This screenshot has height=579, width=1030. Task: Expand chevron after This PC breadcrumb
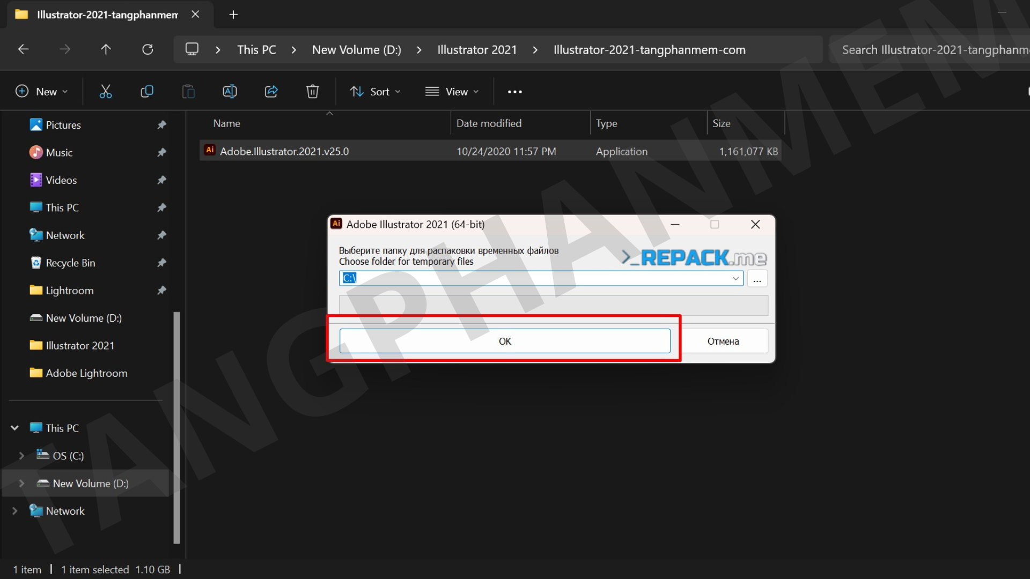(294, 50)
